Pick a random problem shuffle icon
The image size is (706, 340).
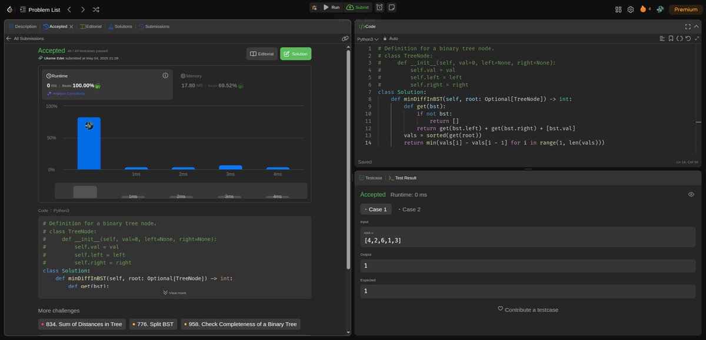(96, 9)
